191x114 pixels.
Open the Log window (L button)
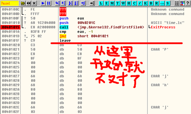click(101, 3)
